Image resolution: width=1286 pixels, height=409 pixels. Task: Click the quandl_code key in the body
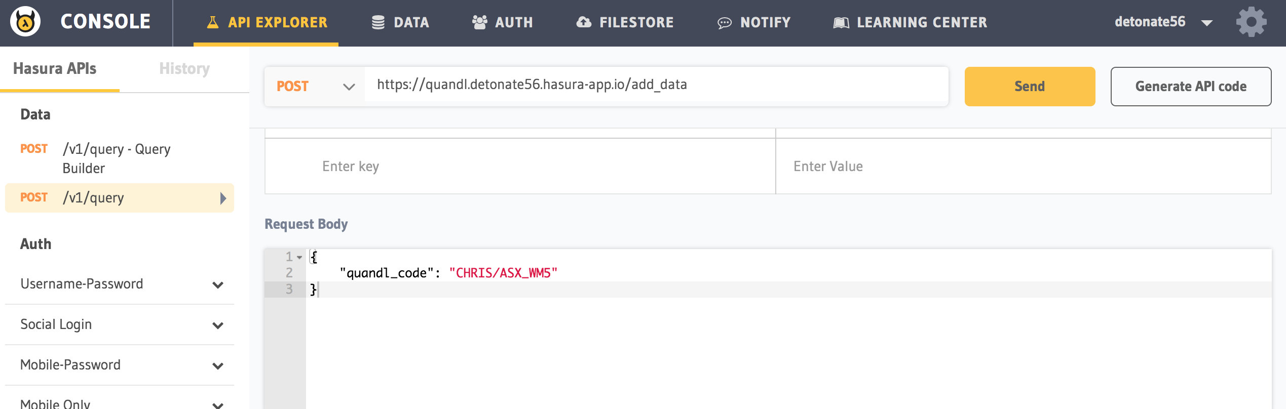click(387, 273)
